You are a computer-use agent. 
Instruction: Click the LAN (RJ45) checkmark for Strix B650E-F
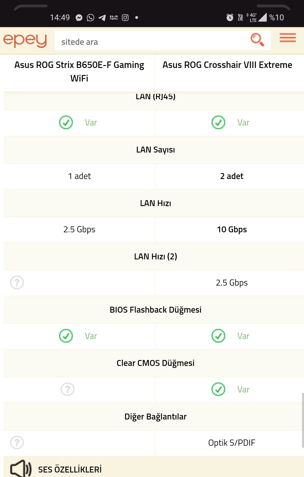click(x=66, y=122)
